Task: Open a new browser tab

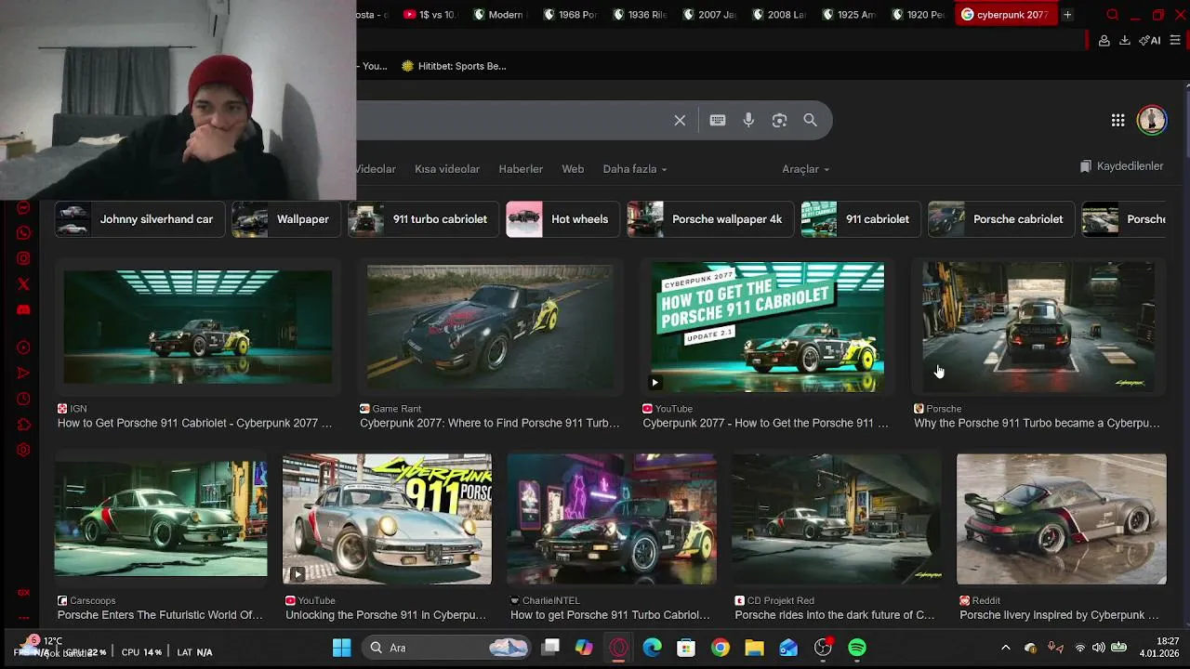Action: click(x=1067, y=15)
